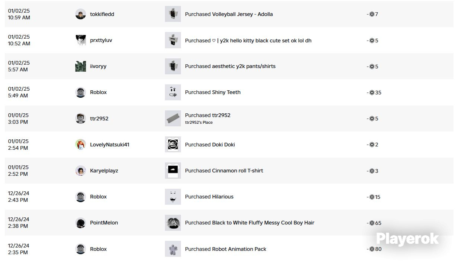Click prxttyluv's profile avatar
The height and width of the screenshot is (262, 455).
coord(80,40)
